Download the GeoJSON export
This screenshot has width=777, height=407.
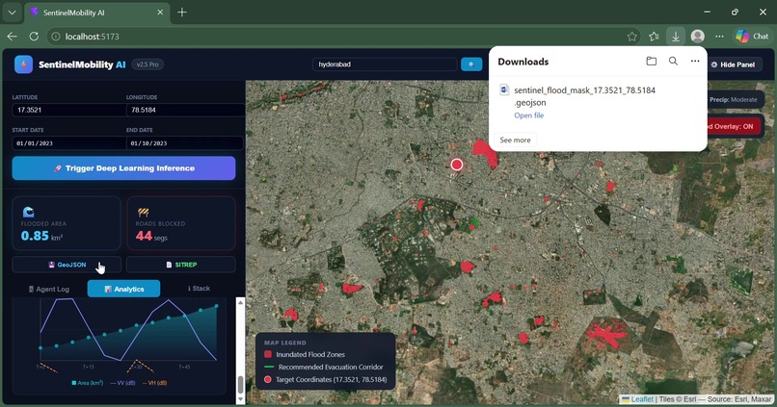67,265
